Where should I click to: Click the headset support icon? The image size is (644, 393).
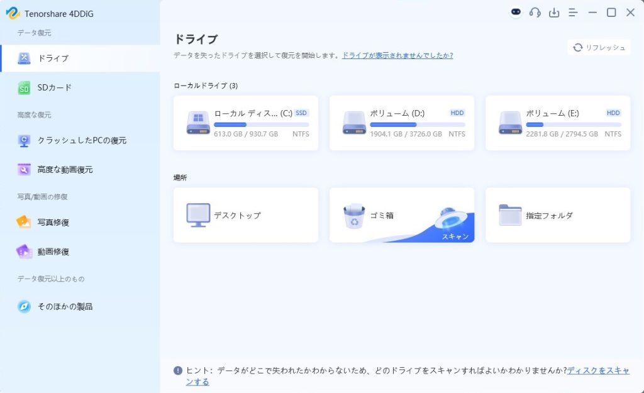click(535, 13)
